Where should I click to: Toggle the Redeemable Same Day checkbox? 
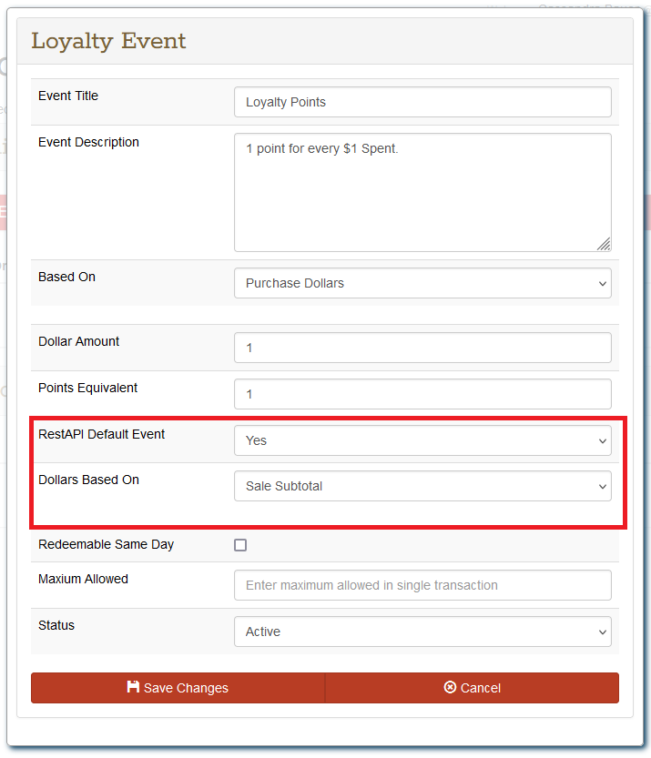[240, 545]
